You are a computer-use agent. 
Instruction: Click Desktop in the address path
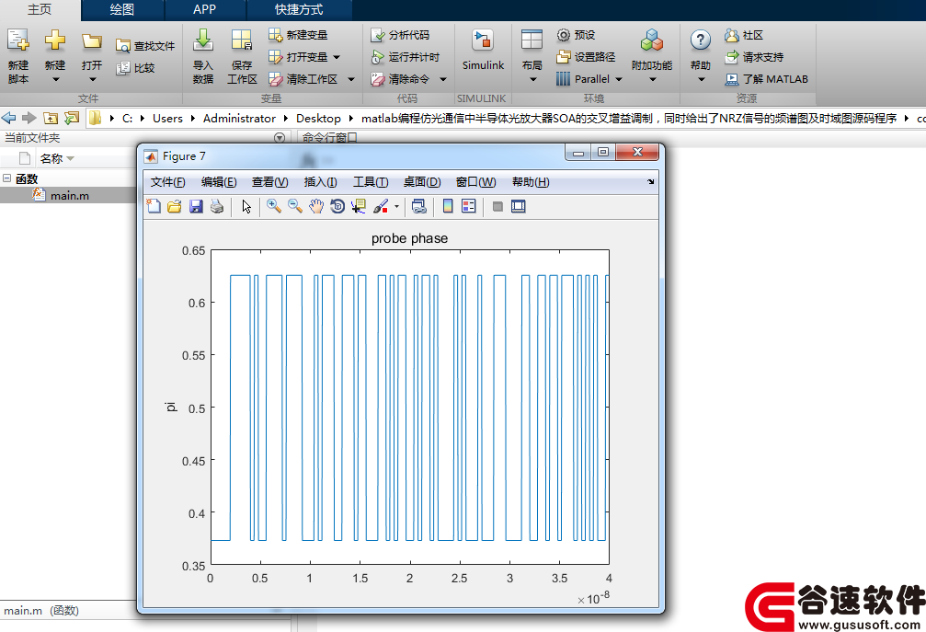coord(318,118)
